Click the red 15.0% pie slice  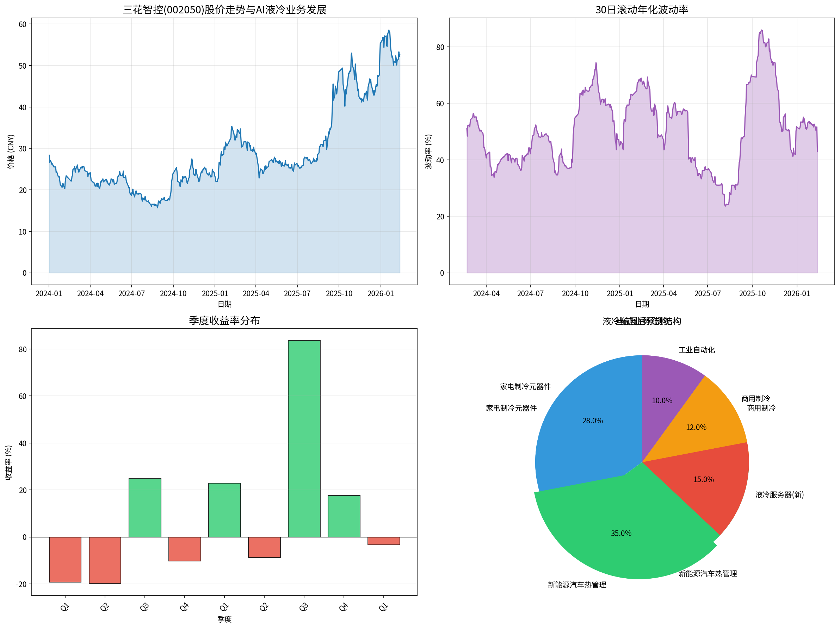703,480
